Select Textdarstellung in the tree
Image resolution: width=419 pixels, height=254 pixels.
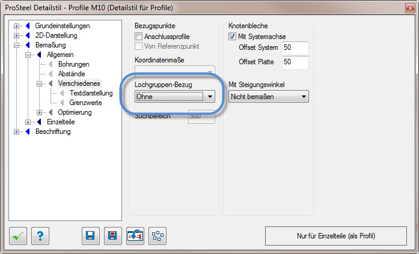(91, 93)
